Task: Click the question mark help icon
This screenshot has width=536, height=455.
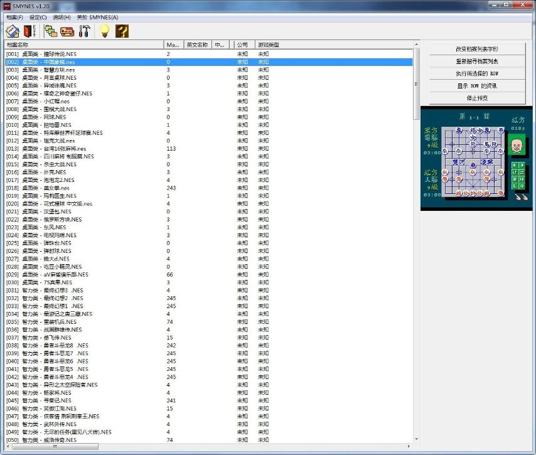Action: [122, 31]
